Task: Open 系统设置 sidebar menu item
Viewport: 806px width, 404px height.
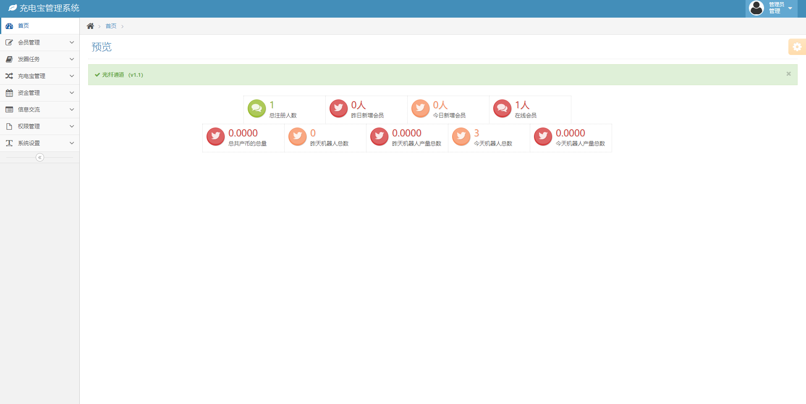Action: (x=29, y=143)
